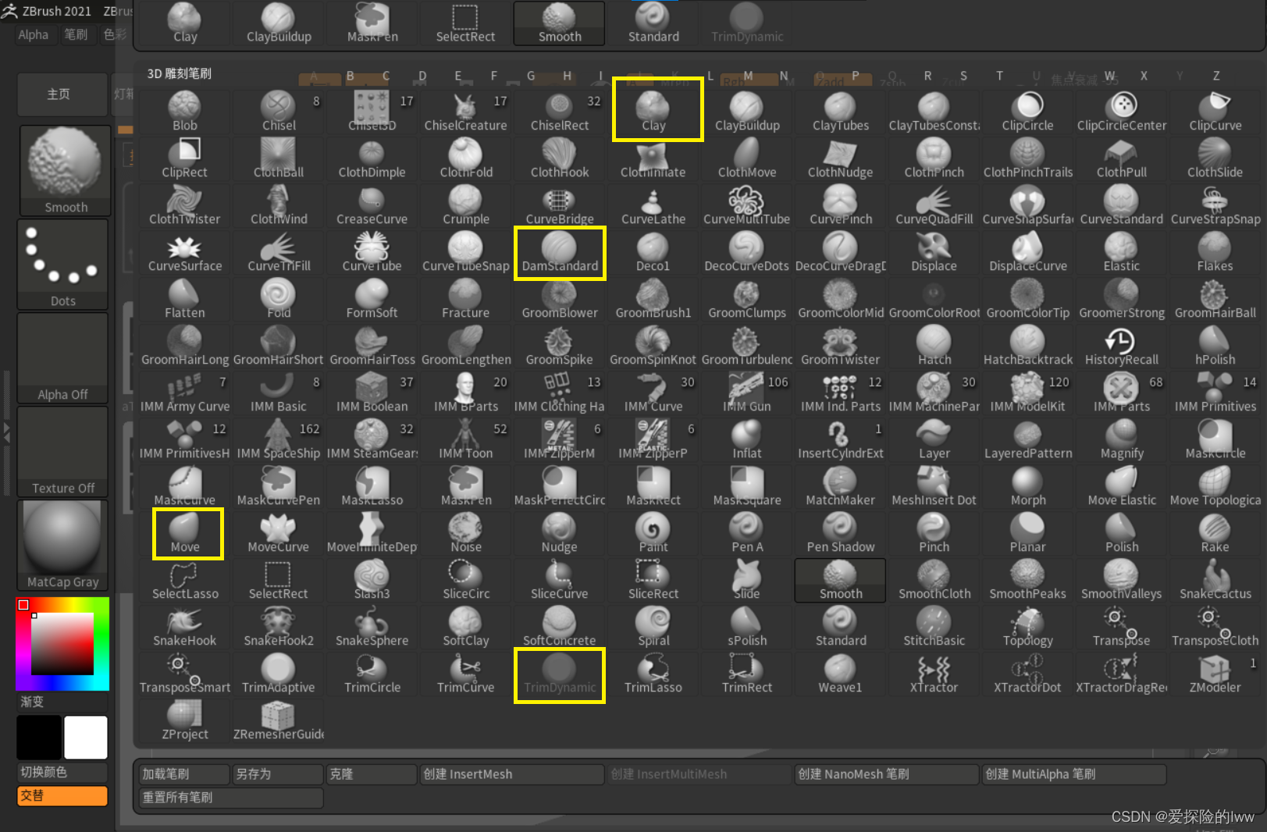Screen dimensions: 1267x832
Task: Select the black secondary color swatch
Action: tap(39, 737)
